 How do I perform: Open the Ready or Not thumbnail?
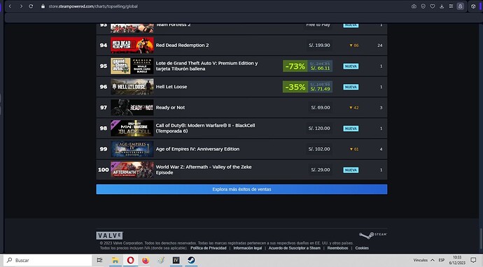click(132, 107)
